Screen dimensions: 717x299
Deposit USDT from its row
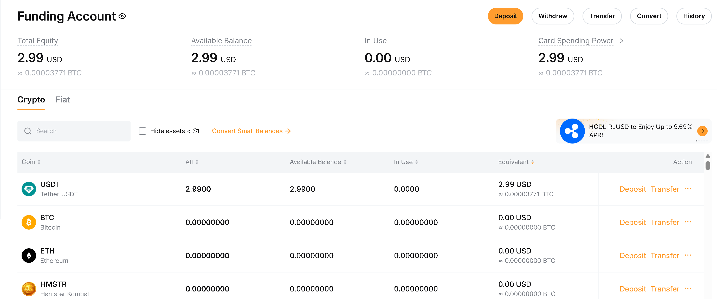click(x=632, y=189)
